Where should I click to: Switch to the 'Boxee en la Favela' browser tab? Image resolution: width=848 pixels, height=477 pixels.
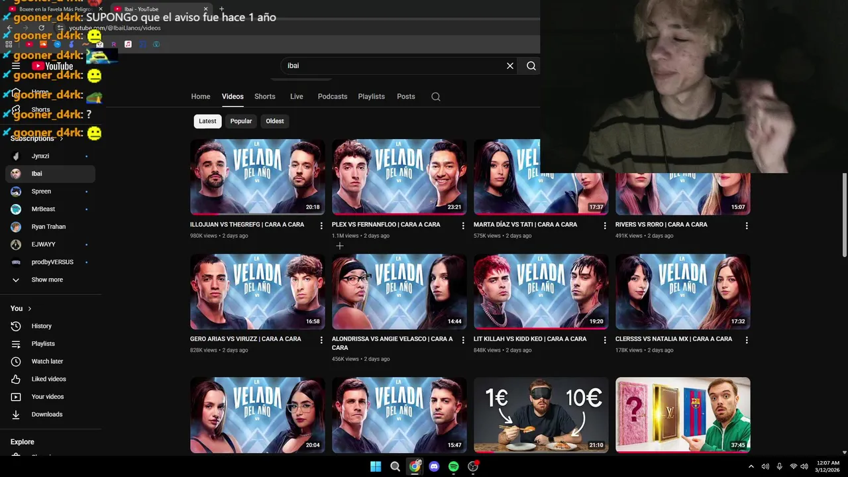pos(56,9)
